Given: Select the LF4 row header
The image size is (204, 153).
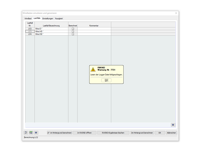Looking at the screenshot, I should point(30,34).
